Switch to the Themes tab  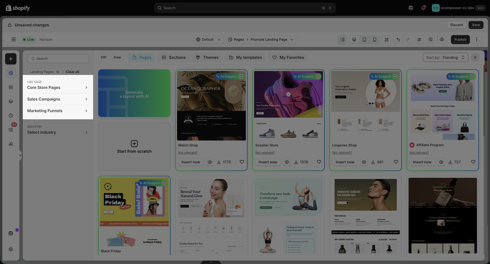(207, 57)
